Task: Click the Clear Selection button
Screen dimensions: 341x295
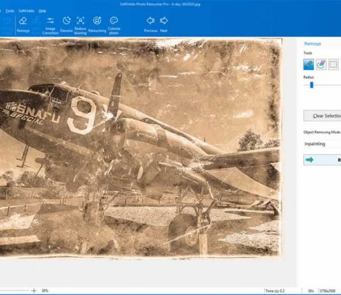Action: (x=322, y=116)
